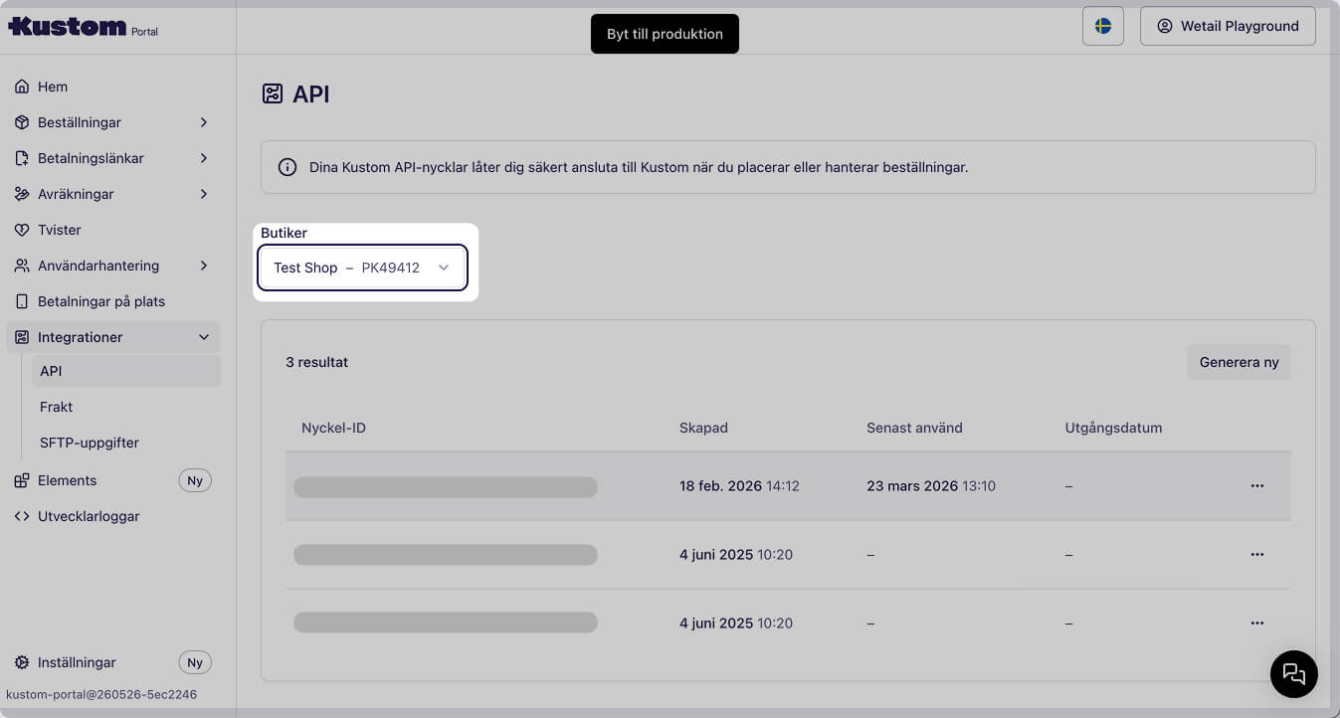The height and width of the screenshot is (718, 1340).
Task: Click the 23 mars 2026 13:10 cell
Action: tap(931, 486)
